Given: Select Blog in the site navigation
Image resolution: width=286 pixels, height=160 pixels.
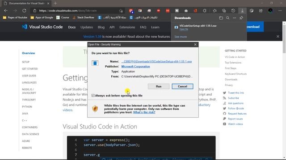Looking at the screenshot, I should coord(101,27).
